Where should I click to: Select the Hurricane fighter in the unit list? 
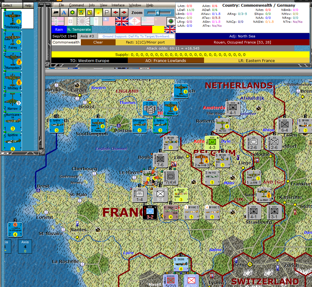click(x=13, y=122)
